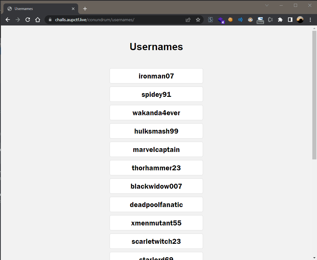
Task: Click the black-and-white square extension icon
Action: (290, 20)
